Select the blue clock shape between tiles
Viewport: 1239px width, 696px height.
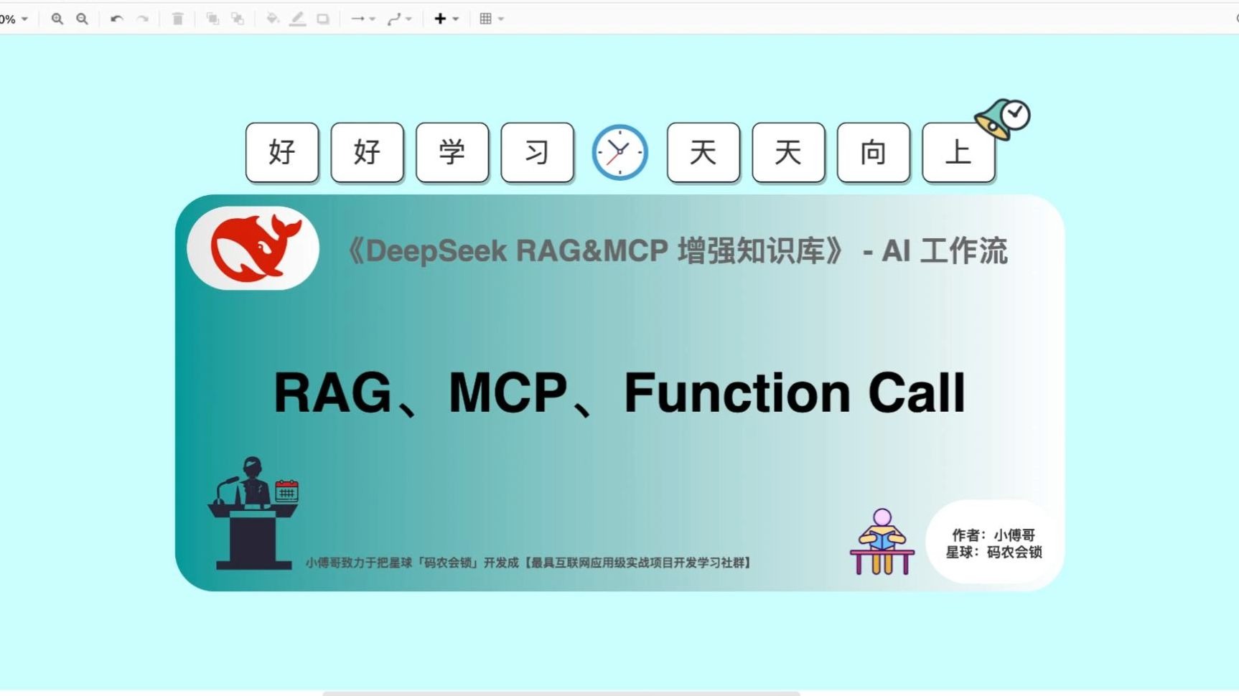tap(619, 152)
